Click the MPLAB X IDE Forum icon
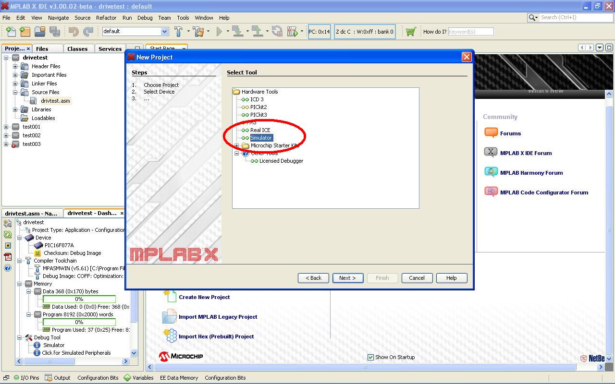615x384 pixels. point(491,153)
